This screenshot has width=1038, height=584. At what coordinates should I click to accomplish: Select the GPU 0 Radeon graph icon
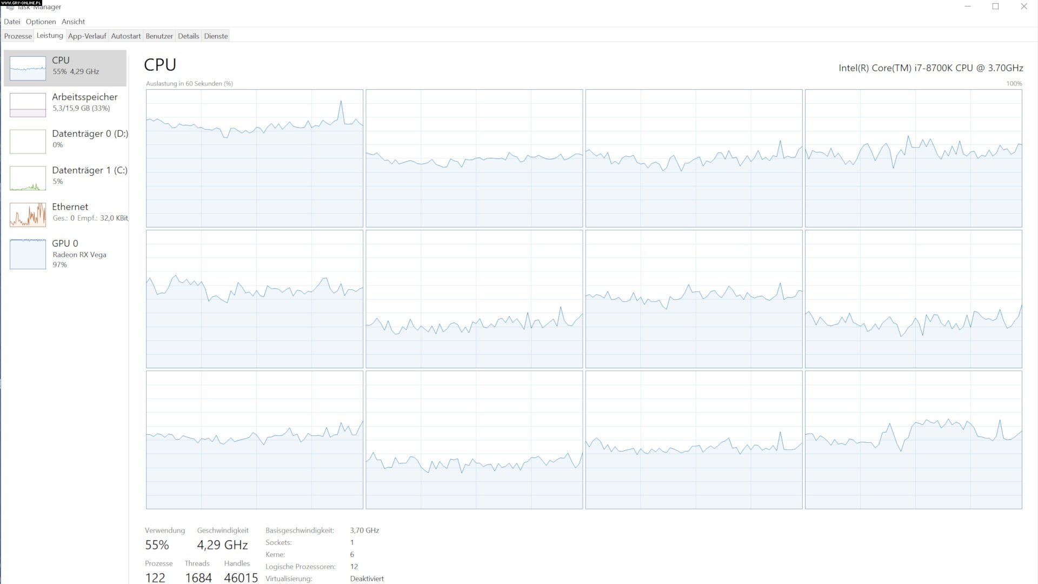[x=28, y=254]
